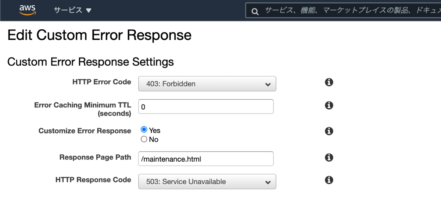Select the No radio button
The image size is (441, 206).
tap(144, 139)
